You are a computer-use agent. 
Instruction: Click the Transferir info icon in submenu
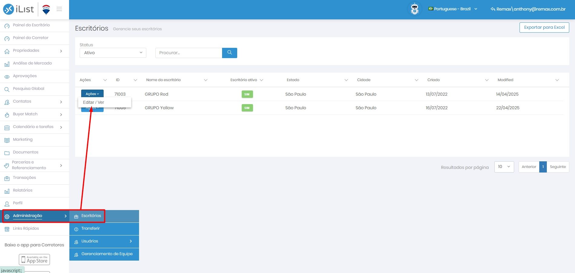76,229
